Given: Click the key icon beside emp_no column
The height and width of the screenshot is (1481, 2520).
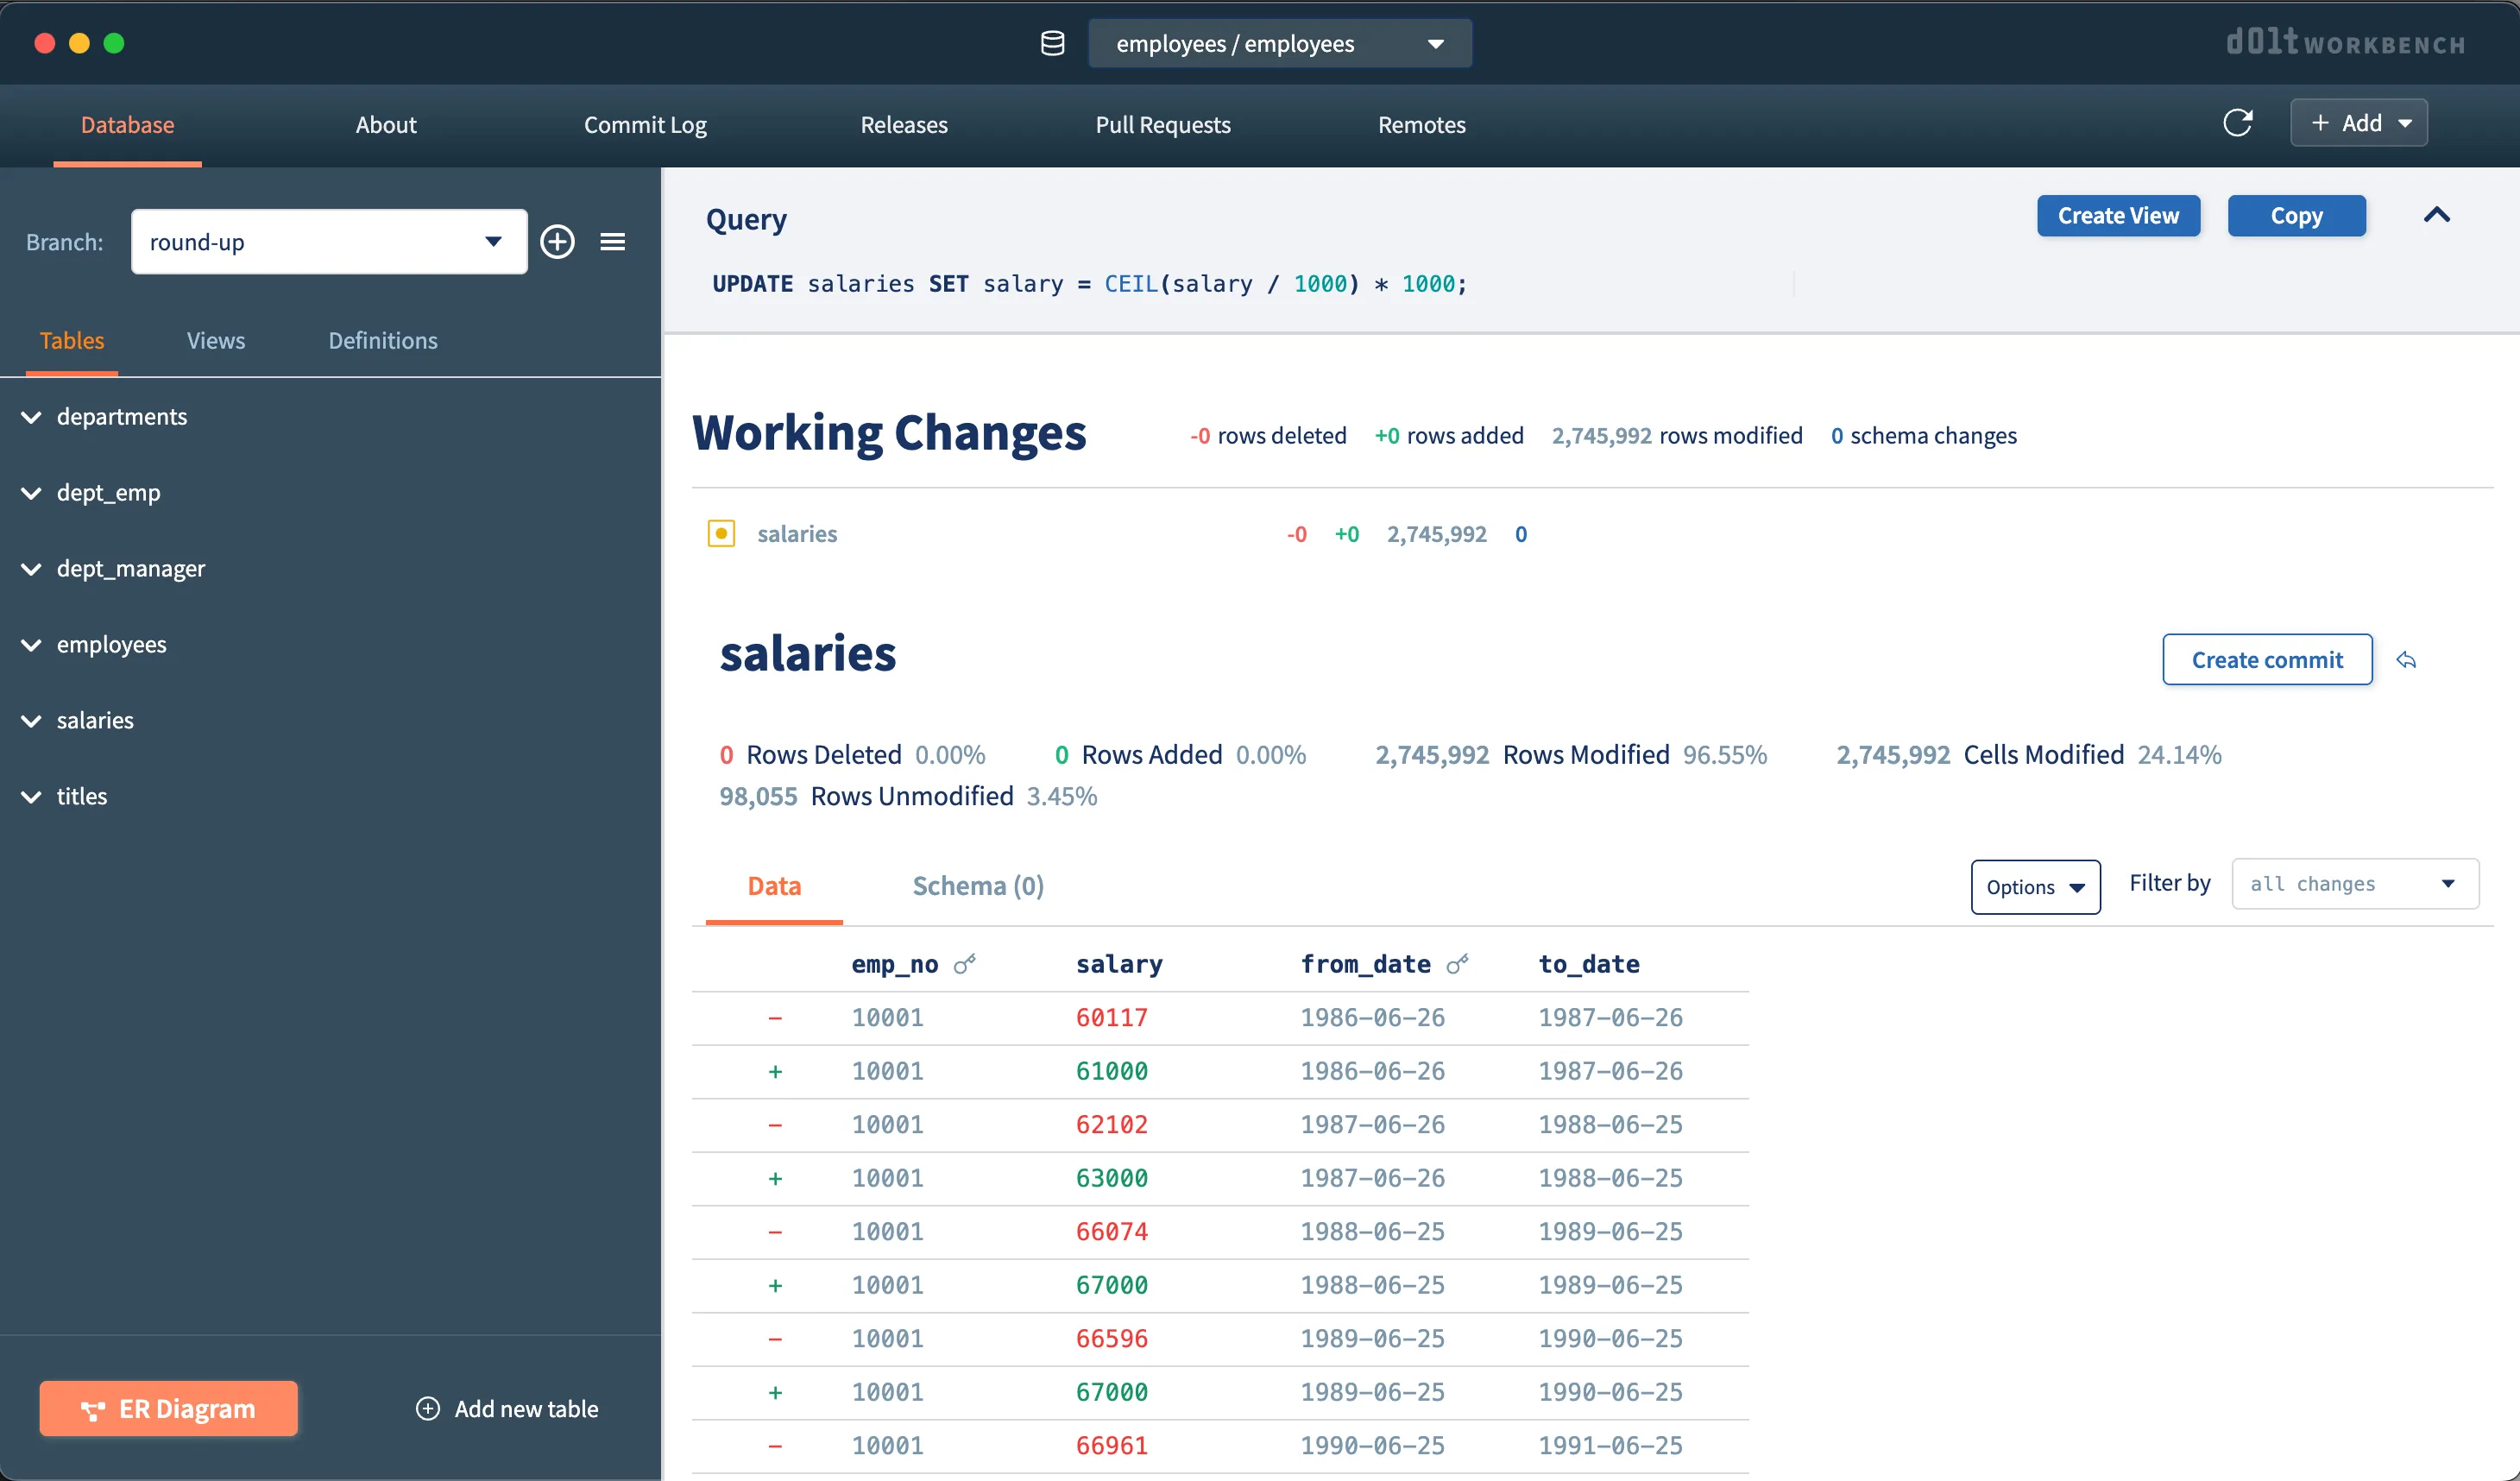Looking at the screenshot, I should 964,964.
